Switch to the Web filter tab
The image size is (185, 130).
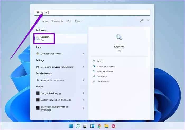(69, 21)
